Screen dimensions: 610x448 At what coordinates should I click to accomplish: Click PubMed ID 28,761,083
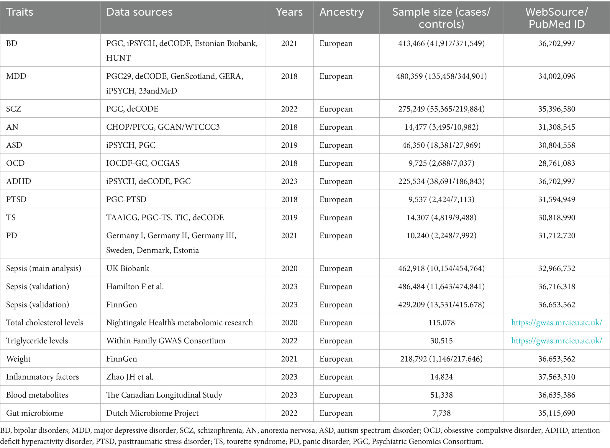coord(557,163)
